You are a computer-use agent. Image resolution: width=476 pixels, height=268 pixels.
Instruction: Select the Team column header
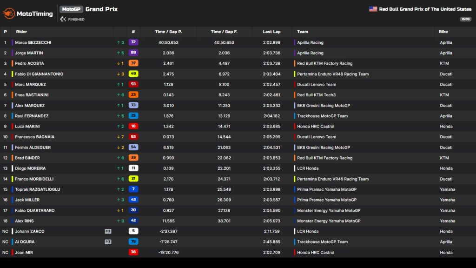tap(302, 32)
